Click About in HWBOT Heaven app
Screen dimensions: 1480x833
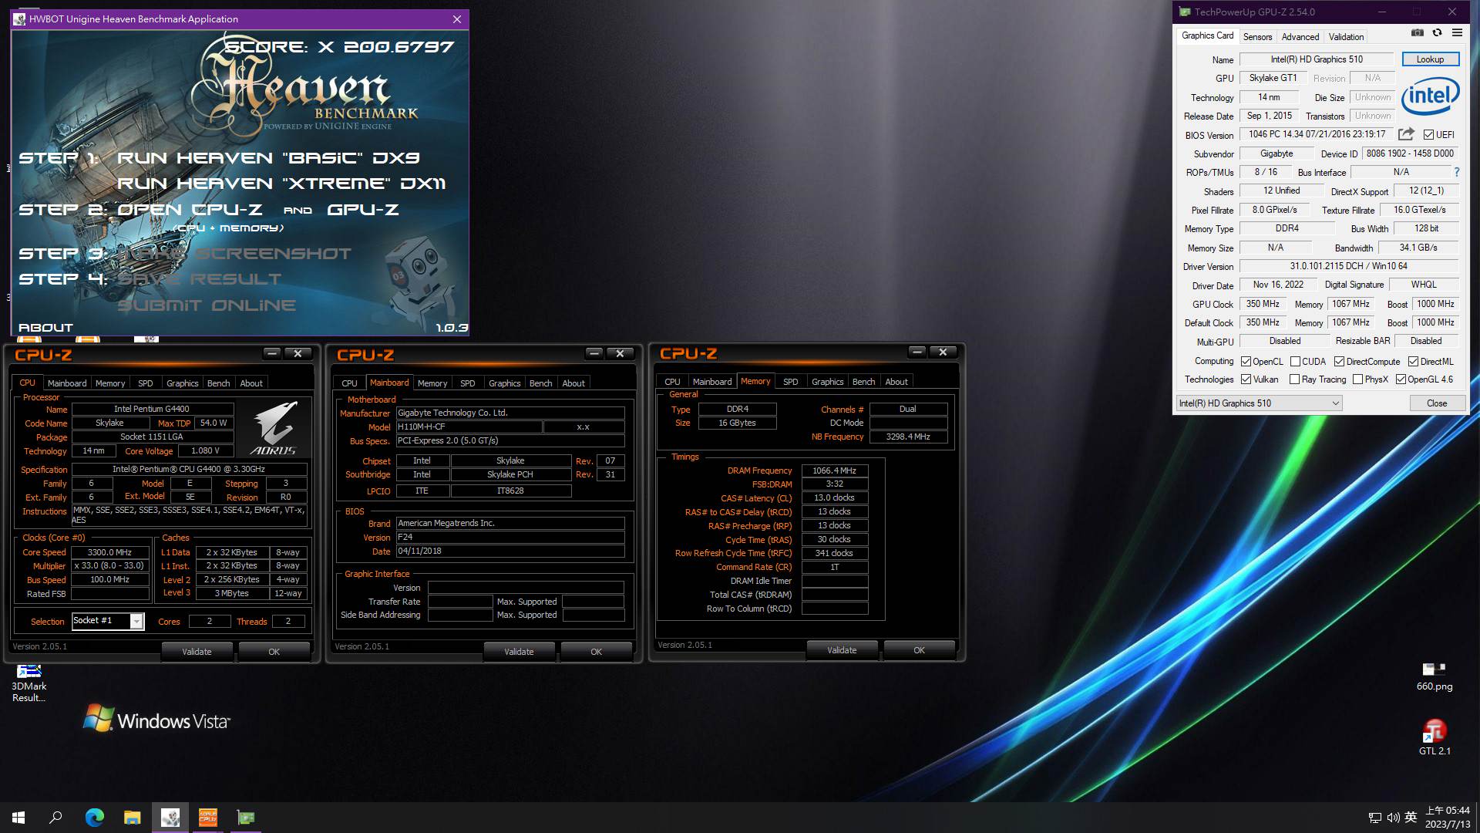[45, 328]
